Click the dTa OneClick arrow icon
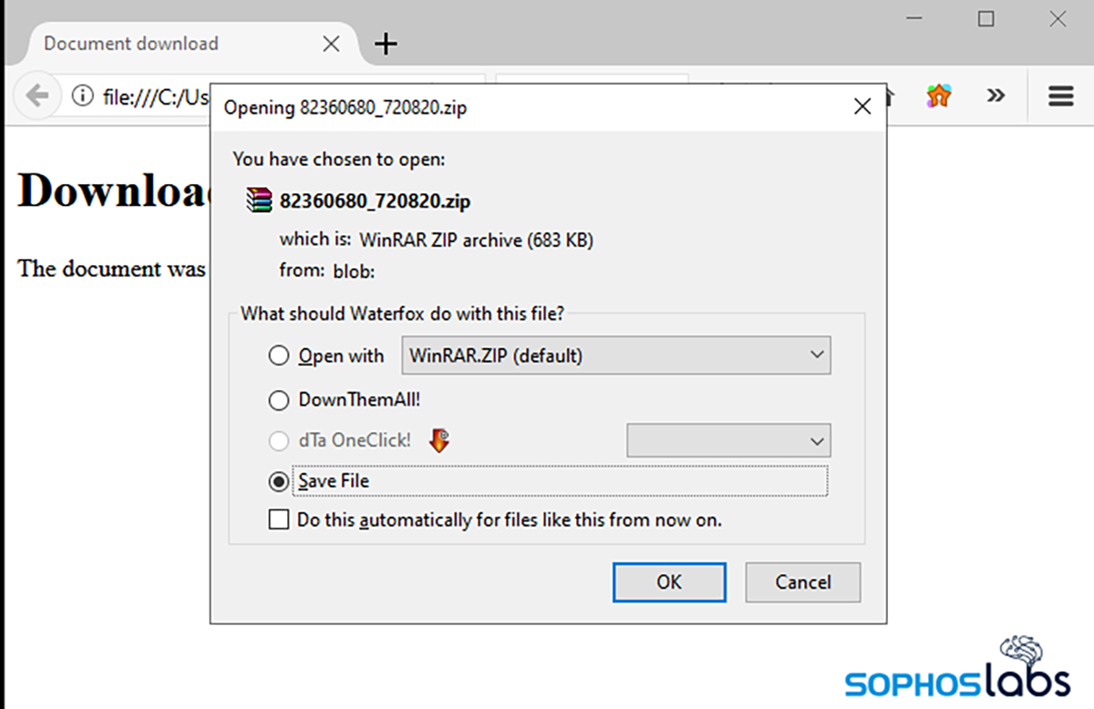This screenshot has height=709, width=1094. [439, 441]
